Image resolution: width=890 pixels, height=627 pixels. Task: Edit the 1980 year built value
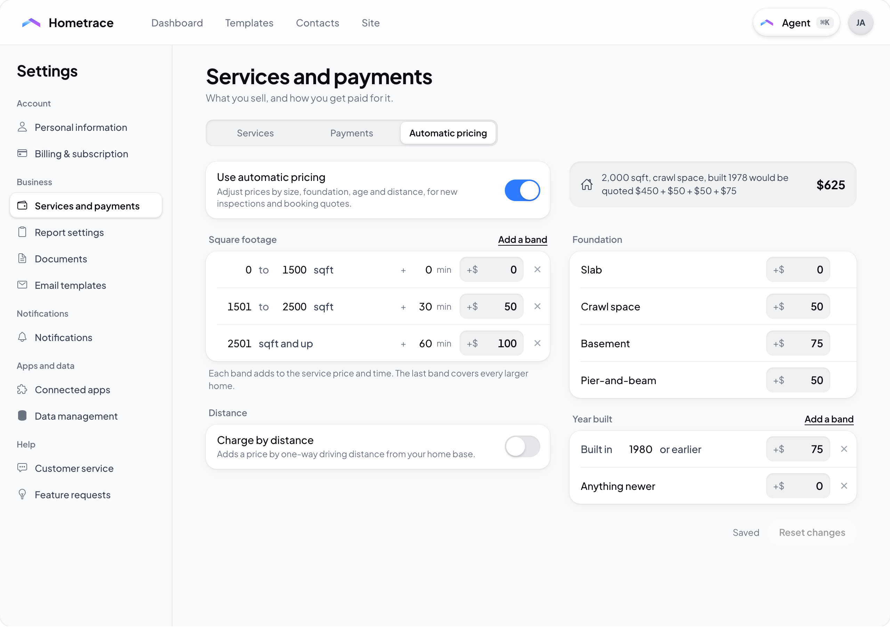click(x=640, y=449)
